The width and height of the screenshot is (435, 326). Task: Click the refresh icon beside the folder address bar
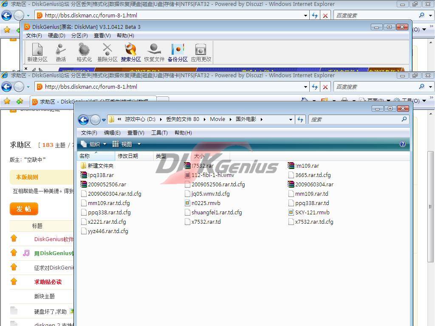pyautogui.click(x=300, y=119)
